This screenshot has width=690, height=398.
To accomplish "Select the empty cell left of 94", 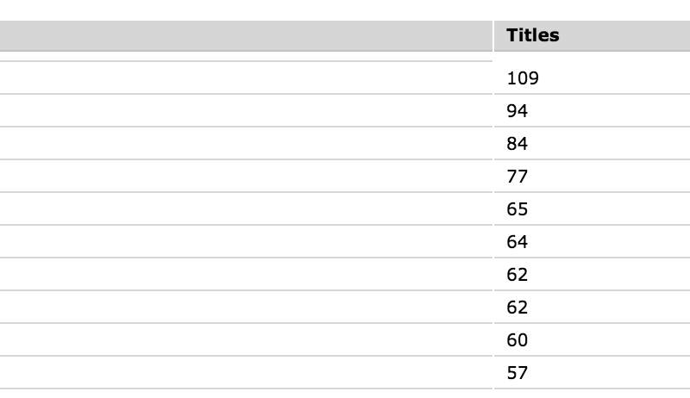I will [x=246, y=111].
